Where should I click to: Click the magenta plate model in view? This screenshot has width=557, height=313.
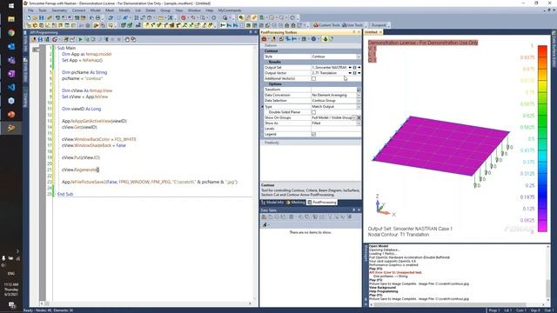click(x=440, y=145)
